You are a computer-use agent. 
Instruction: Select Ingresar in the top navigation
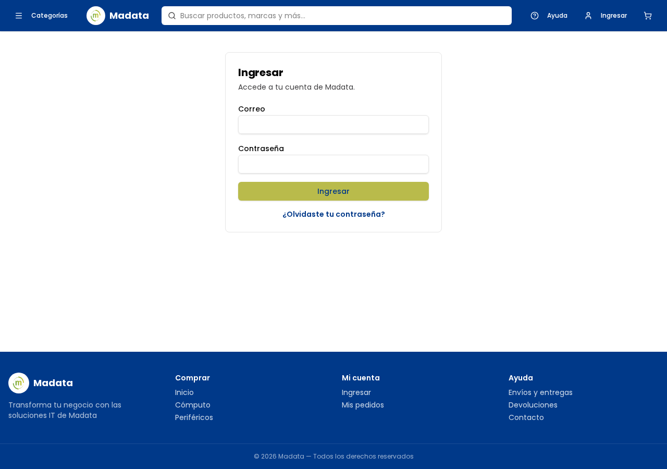[x=614, y=16]
